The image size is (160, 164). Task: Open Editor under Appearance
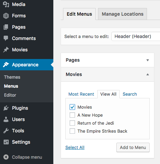tap(10, 95)
